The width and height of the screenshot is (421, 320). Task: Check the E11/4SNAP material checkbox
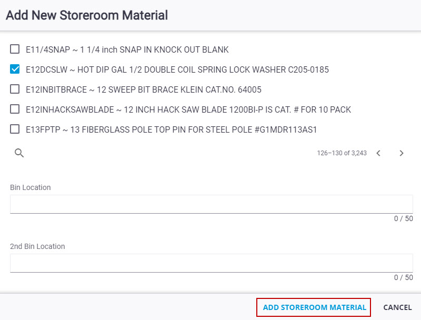pos(15,49)
